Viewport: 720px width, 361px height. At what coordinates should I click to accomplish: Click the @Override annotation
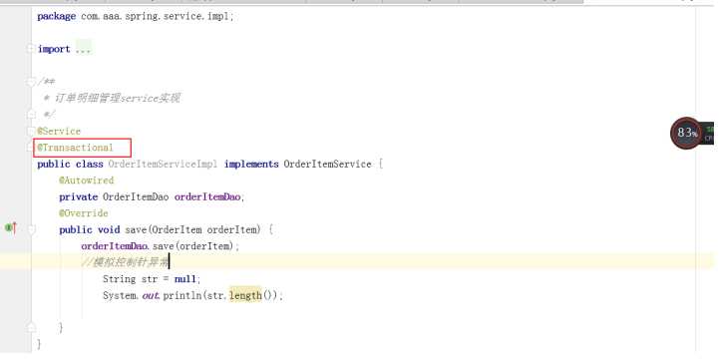coord(84,213)
